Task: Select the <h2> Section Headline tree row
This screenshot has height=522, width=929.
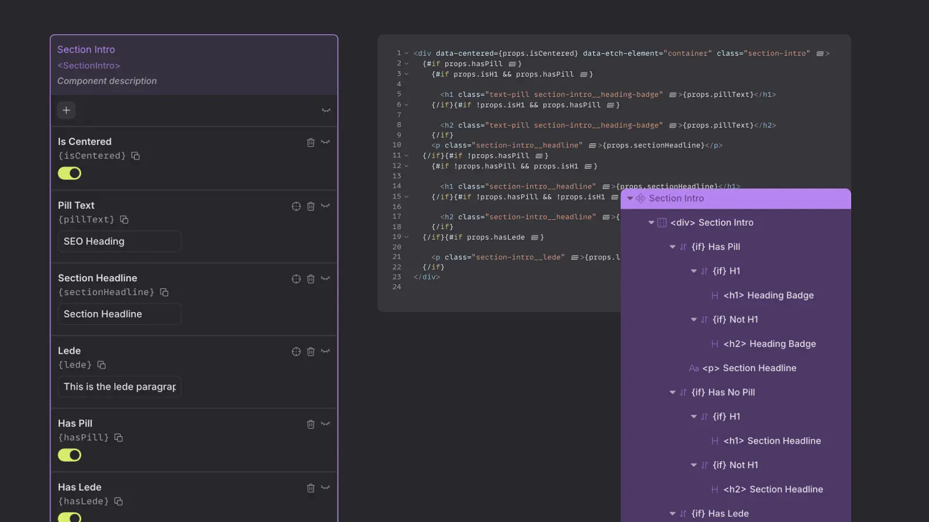Action: tap(736, 490)
